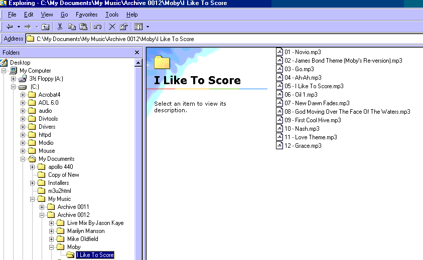Click the 10 - Nash.mp3 file icon
This screenshot has height=260, width=423.
click(x=279, y=129)
